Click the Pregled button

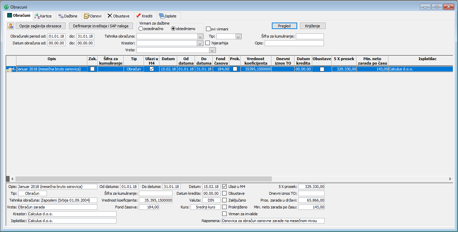[x=285, y=26]
